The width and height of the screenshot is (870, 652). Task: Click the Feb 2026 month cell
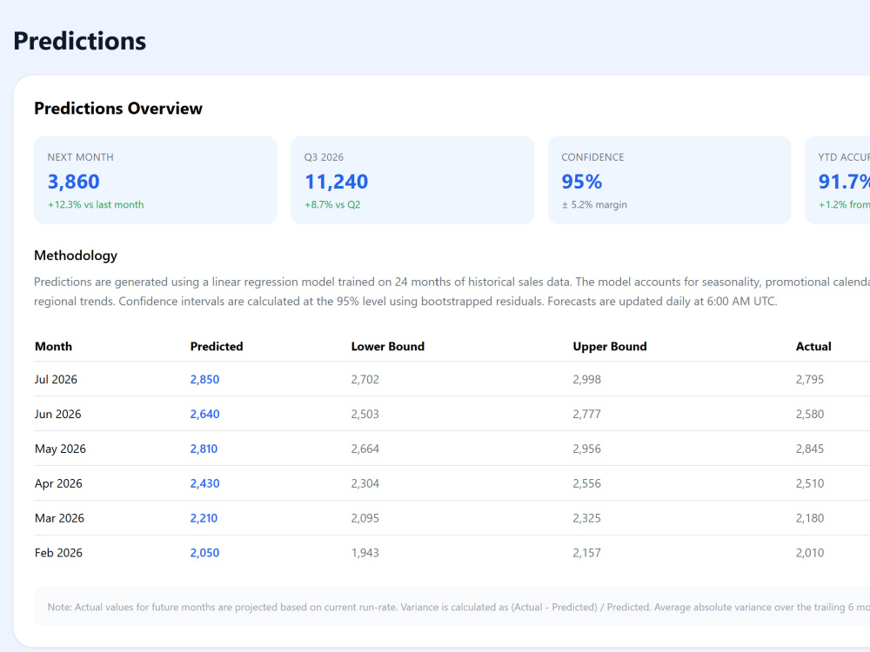tap(58, 553)
